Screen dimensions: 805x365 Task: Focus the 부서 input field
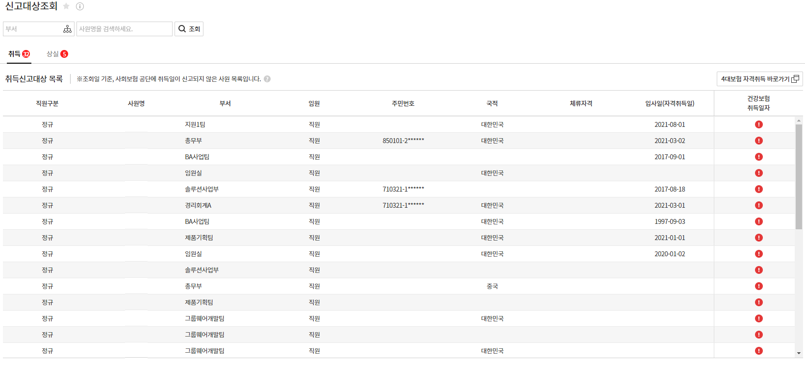tap(32, 29)
